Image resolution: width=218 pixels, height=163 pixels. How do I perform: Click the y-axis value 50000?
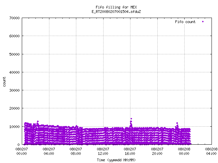click(14, 54)
